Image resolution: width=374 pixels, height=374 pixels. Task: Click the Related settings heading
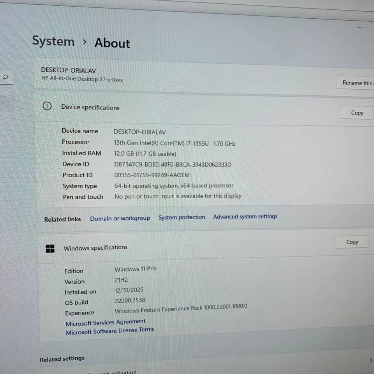[x=62, y=359]
